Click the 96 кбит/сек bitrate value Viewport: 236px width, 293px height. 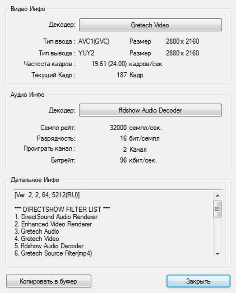coord(139,160)
